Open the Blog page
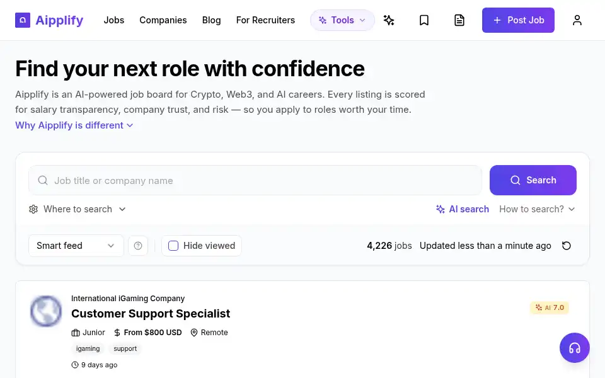The image size is (605, 378). pos(212,20)
